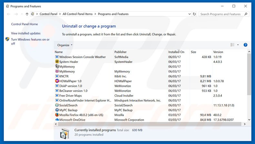Screen dimensions: 255x144
Task: Select the SystemHealer publisher cell
Action: click(x=123, y=62)
